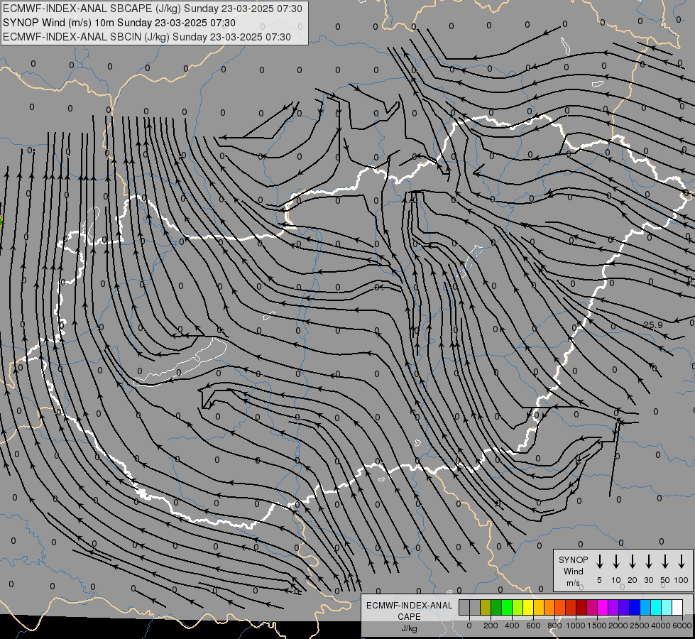Select the grey swatch adjacent to olive swatch

coord(475,608)
